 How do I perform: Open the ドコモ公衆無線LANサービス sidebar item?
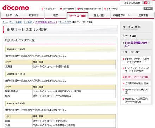[137, 44]
